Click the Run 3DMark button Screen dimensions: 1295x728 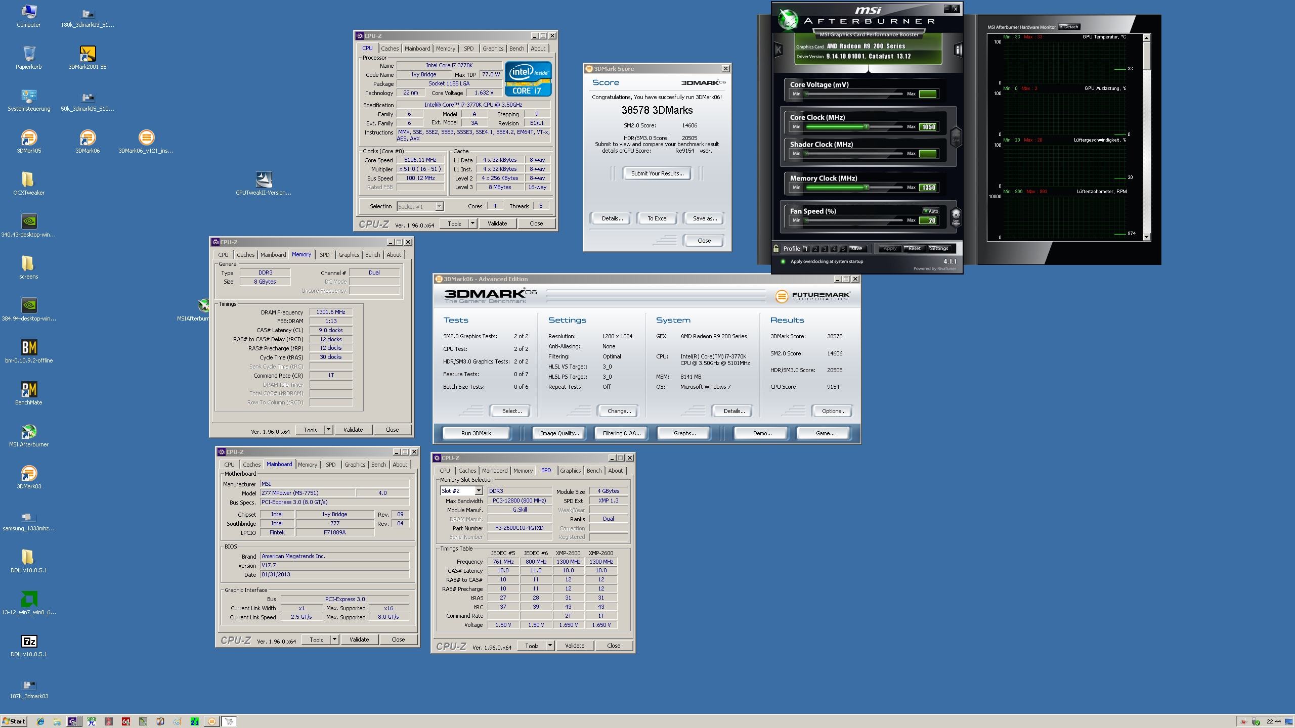(477, 433)
